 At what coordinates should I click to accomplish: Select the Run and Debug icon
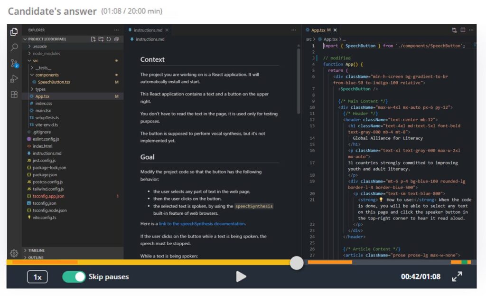[x=14, y=79]
